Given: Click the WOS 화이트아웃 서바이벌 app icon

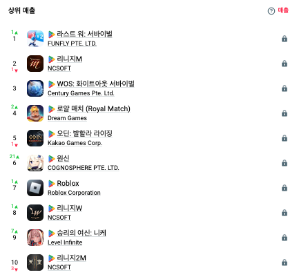Looking at the screenshot, I should pos(35,88).
